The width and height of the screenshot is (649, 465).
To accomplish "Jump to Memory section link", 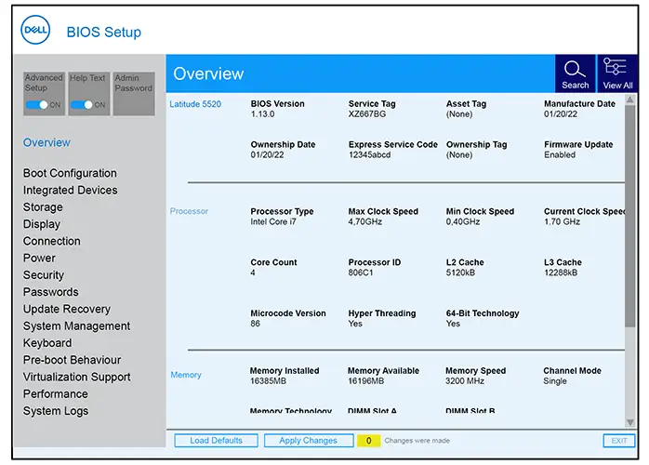I will pos(186,375).
